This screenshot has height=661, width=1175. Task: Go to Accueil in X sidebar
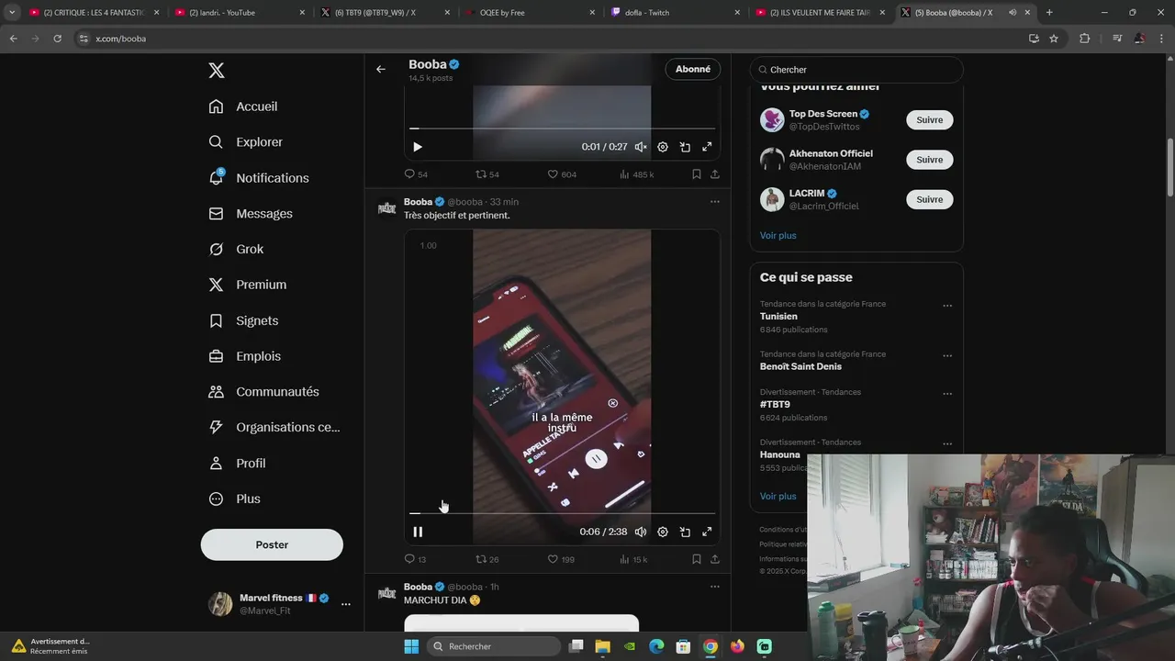click(243, 106)
